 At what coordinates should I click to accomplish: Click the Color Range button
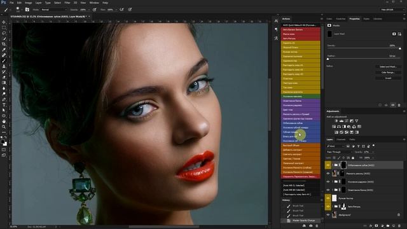[x=388, y=73]
